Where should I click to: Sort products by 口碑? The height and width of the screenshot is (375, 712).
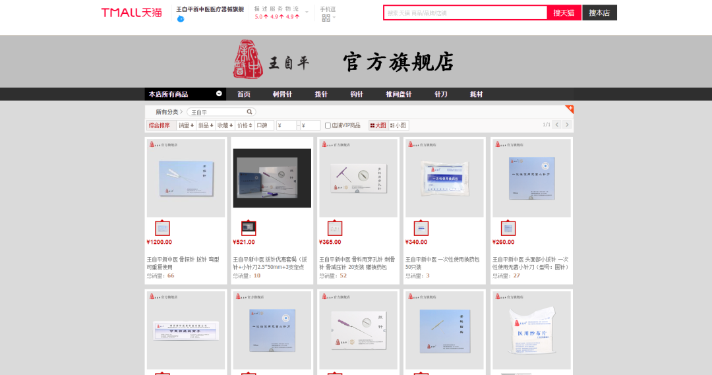click(x=264, y=125)
